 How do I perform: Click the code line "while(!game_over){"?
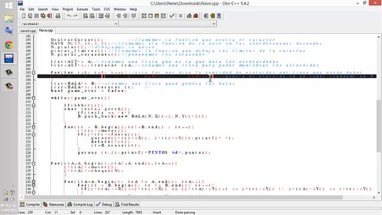click(x=81, y=98)
